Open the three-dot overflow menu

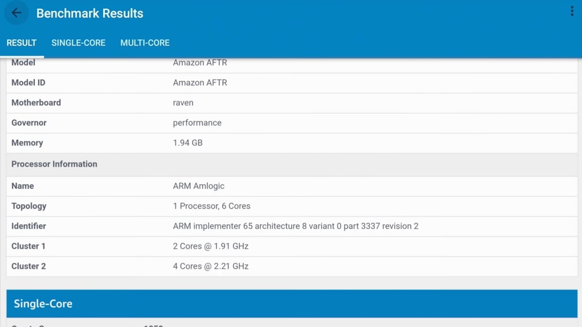[x=572, y=12]
